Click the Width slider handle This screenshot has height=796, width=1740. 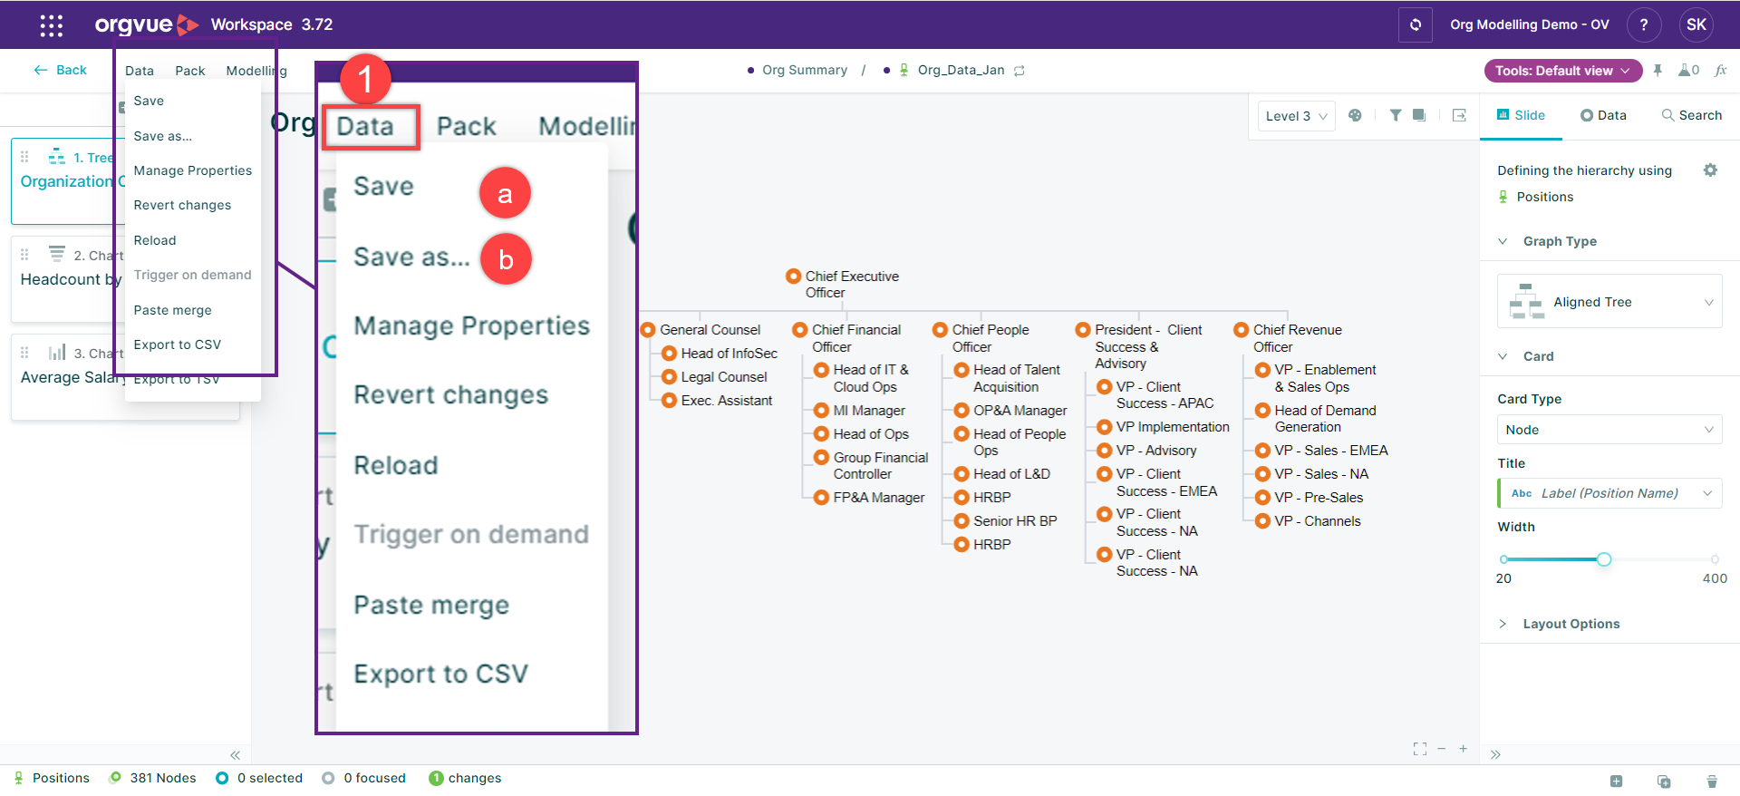pyautogui.click(x=1604, y=559)
